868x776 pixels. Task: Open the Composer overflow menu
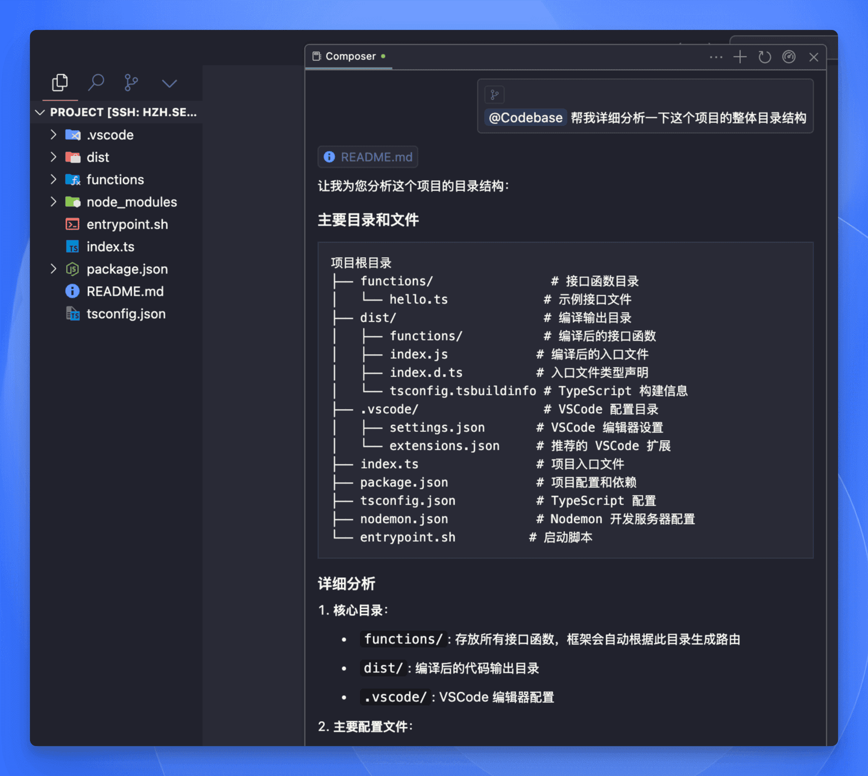click(715, 57)
